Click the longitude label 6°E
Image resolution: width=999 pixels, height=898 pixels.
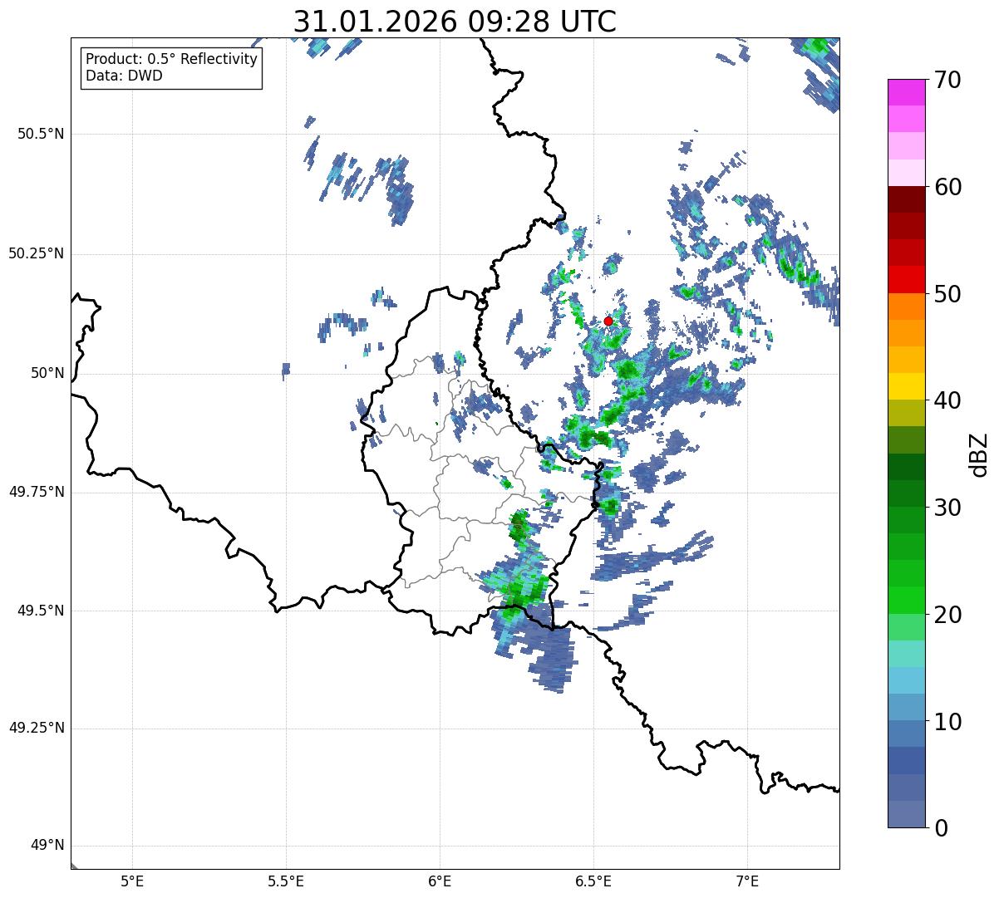[440, 881]
